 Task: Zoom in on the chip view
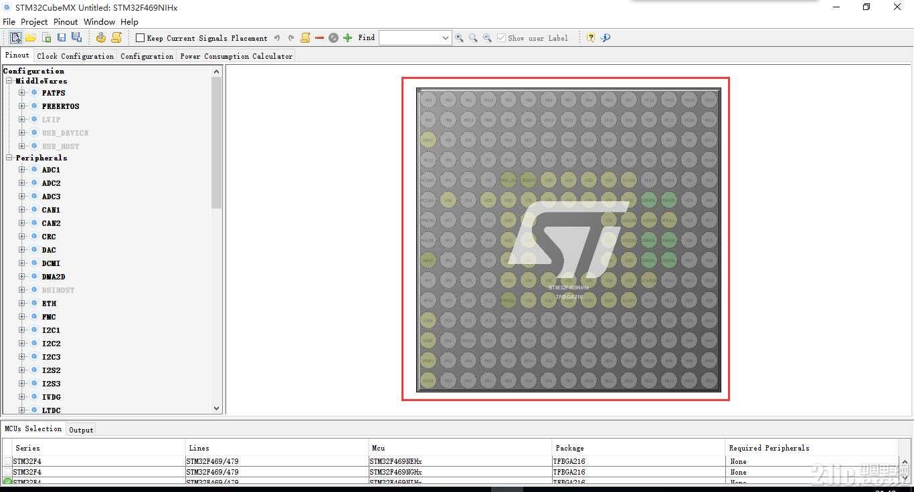coord(459,38)
